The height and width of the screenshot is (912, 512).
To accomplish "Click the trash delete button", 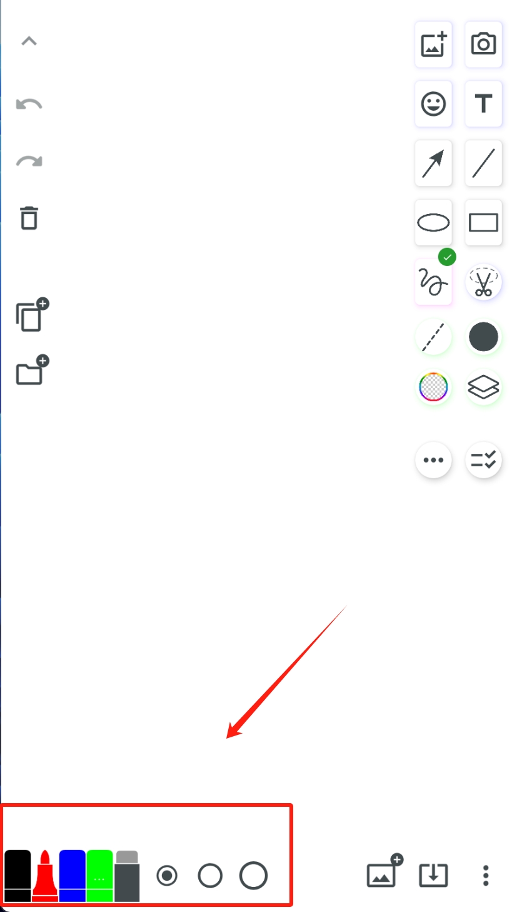I will [x=29, y=218].
